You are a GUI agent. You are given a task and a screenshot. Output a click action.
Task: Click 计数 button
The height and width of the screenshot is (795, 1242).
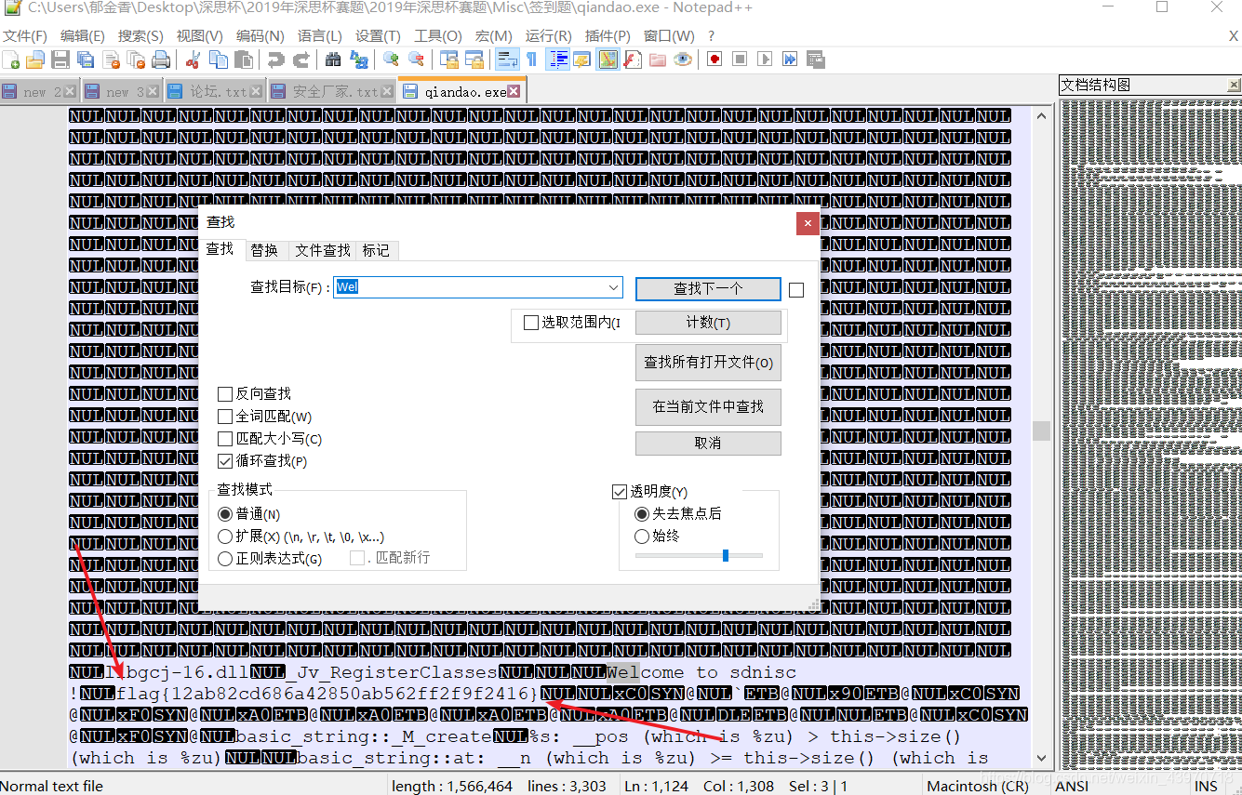[x=708, y=323]
